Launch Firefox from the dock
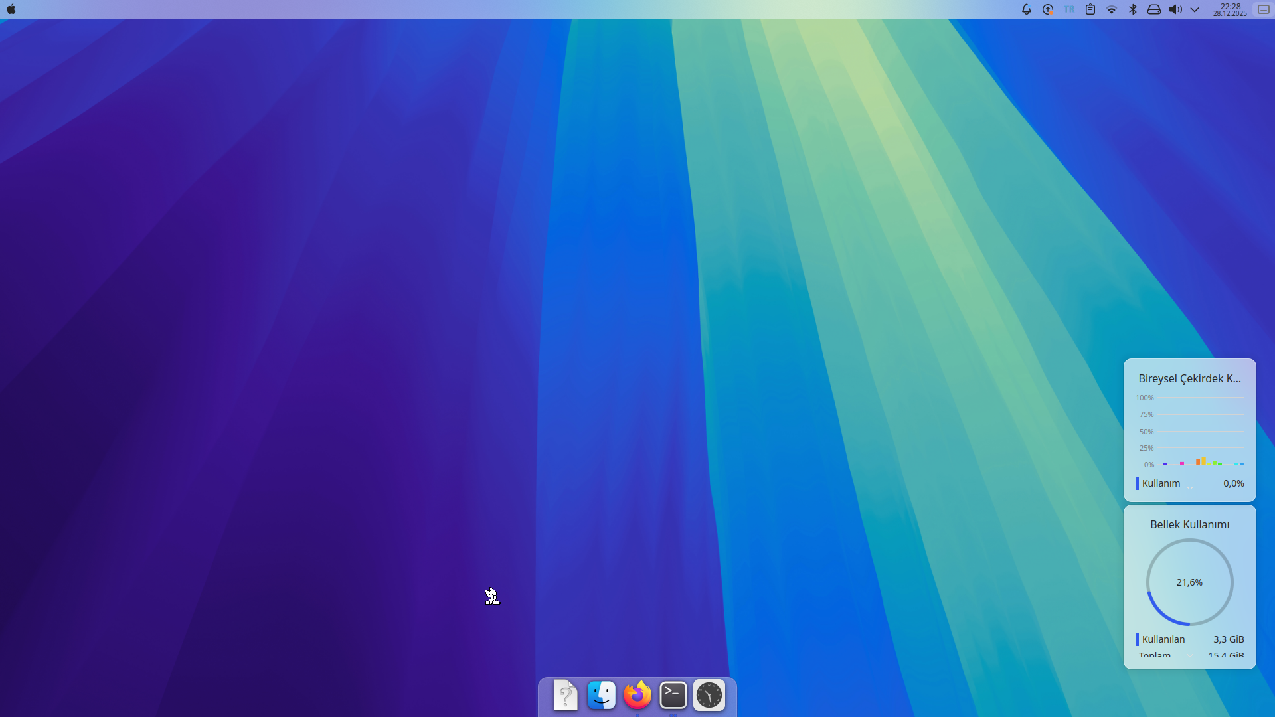This screenshot has width=1275, height=717. 637,695
